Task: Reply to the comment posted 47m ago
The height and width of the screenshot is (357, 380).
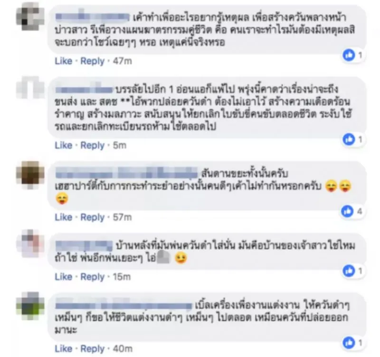Action: tap(92, 61)
